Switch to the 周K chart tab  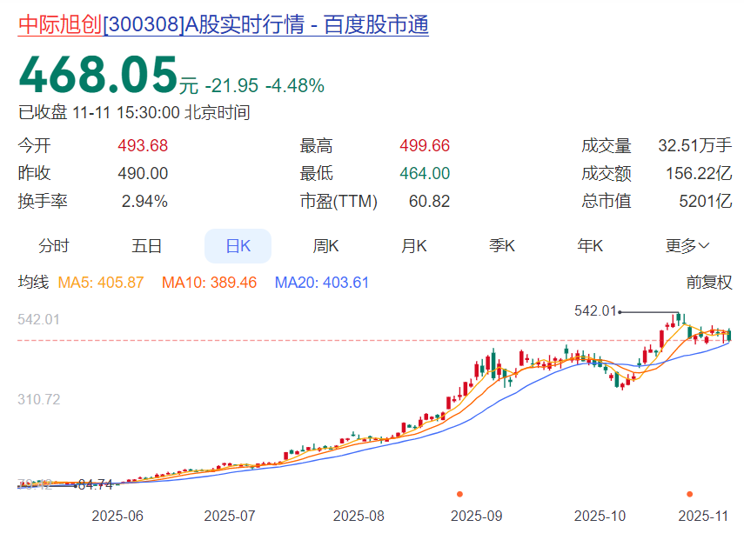325,246
